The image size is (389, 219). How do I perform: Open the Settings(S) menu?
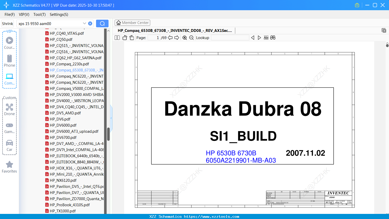pos(59,15)
